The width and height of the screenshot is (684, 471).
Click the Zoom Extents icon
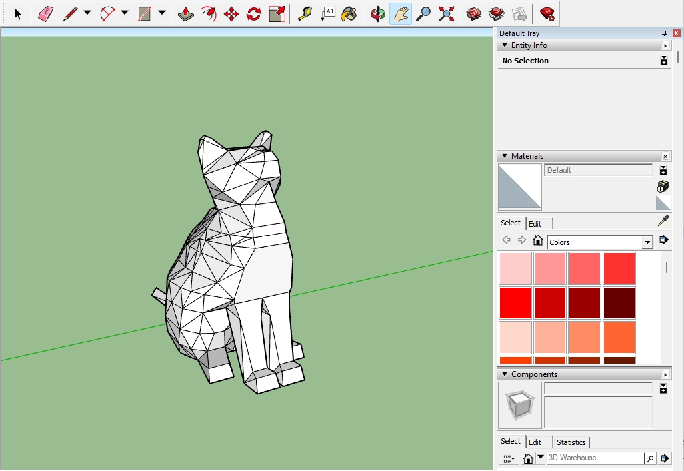click(x=447, y=13)
